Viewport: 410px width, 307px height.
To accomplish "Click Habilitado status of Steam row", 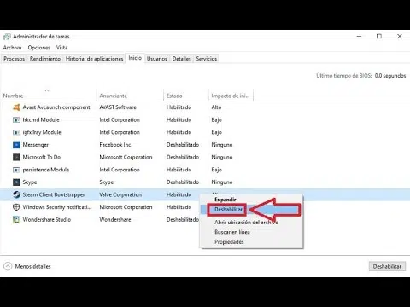I will coord(179,194).
